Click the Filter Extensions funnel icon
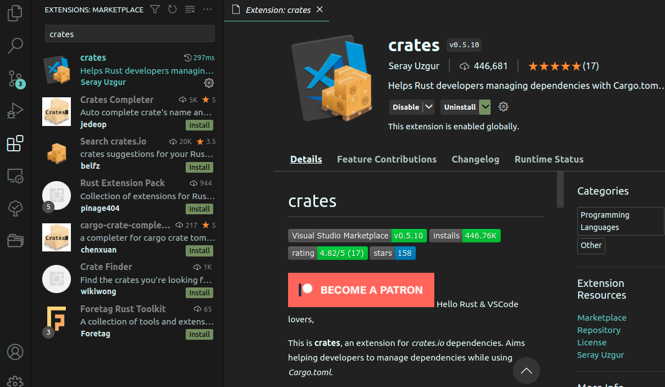The image size is (665, 387). pos(155,10)
